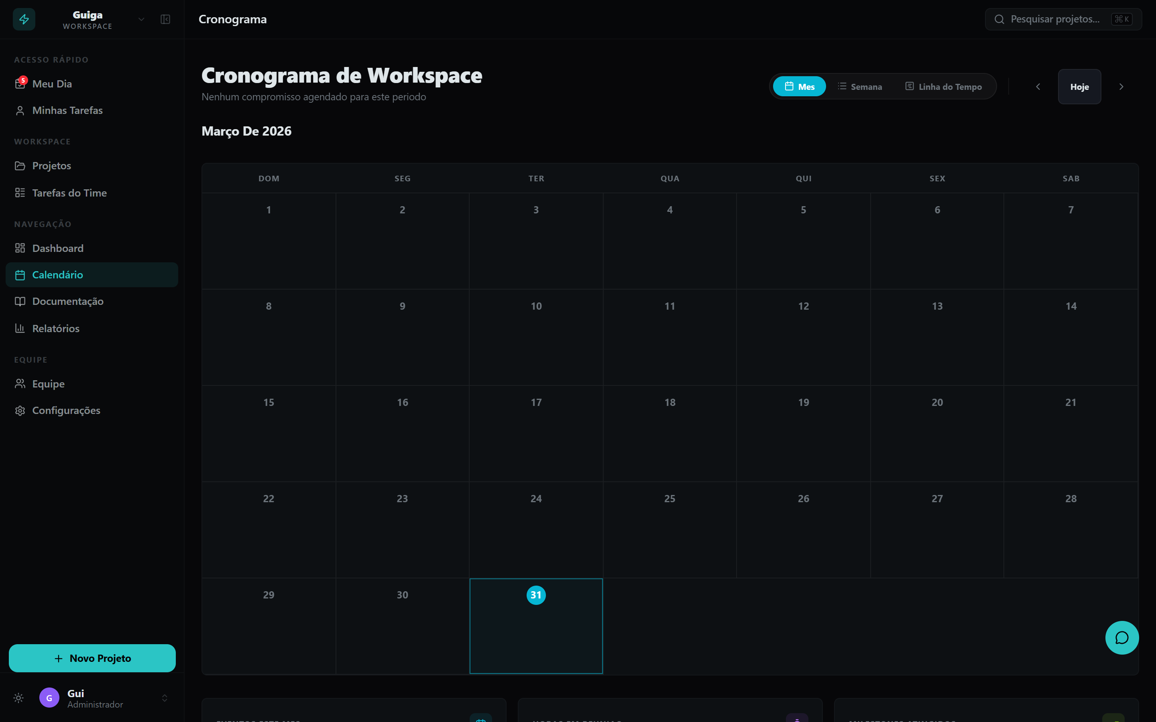Open the chat bubble in bottom right
The width and height of the screenshot is (1156, 722).
1121,637
